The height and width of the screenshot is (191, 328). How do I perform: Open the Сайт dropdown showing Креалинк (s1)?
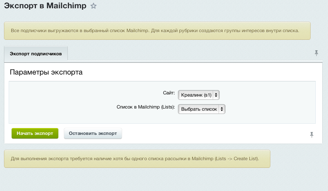point(199,95)
